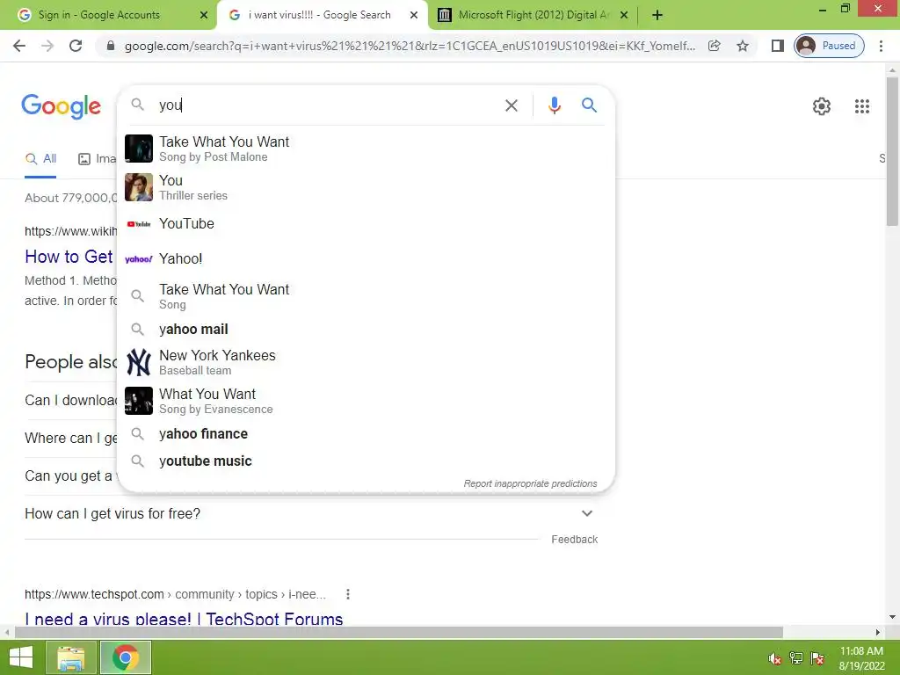Close the Microsoft Flight tab
The image size is (900, 675).
point(624,16)
